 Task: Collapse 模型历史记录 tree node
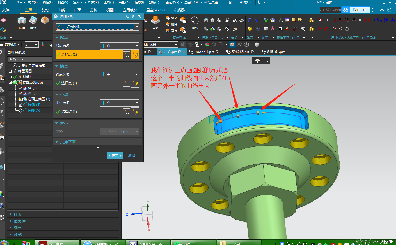(x=10, y=82)
